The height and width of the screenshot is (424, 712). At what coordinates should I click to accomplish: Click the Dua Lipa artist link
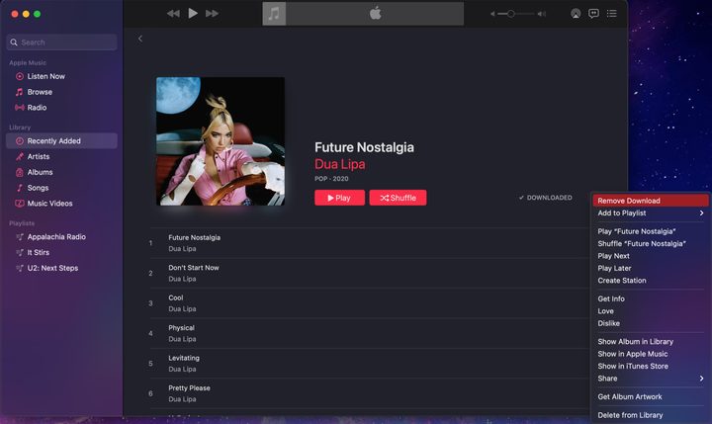pos(339,164)
